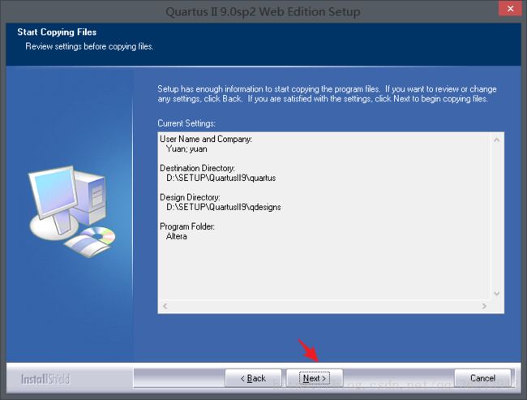
Task: Select the path D:\SETUP\QuartusII9\quartus
Action: click(x=221, y=178)
